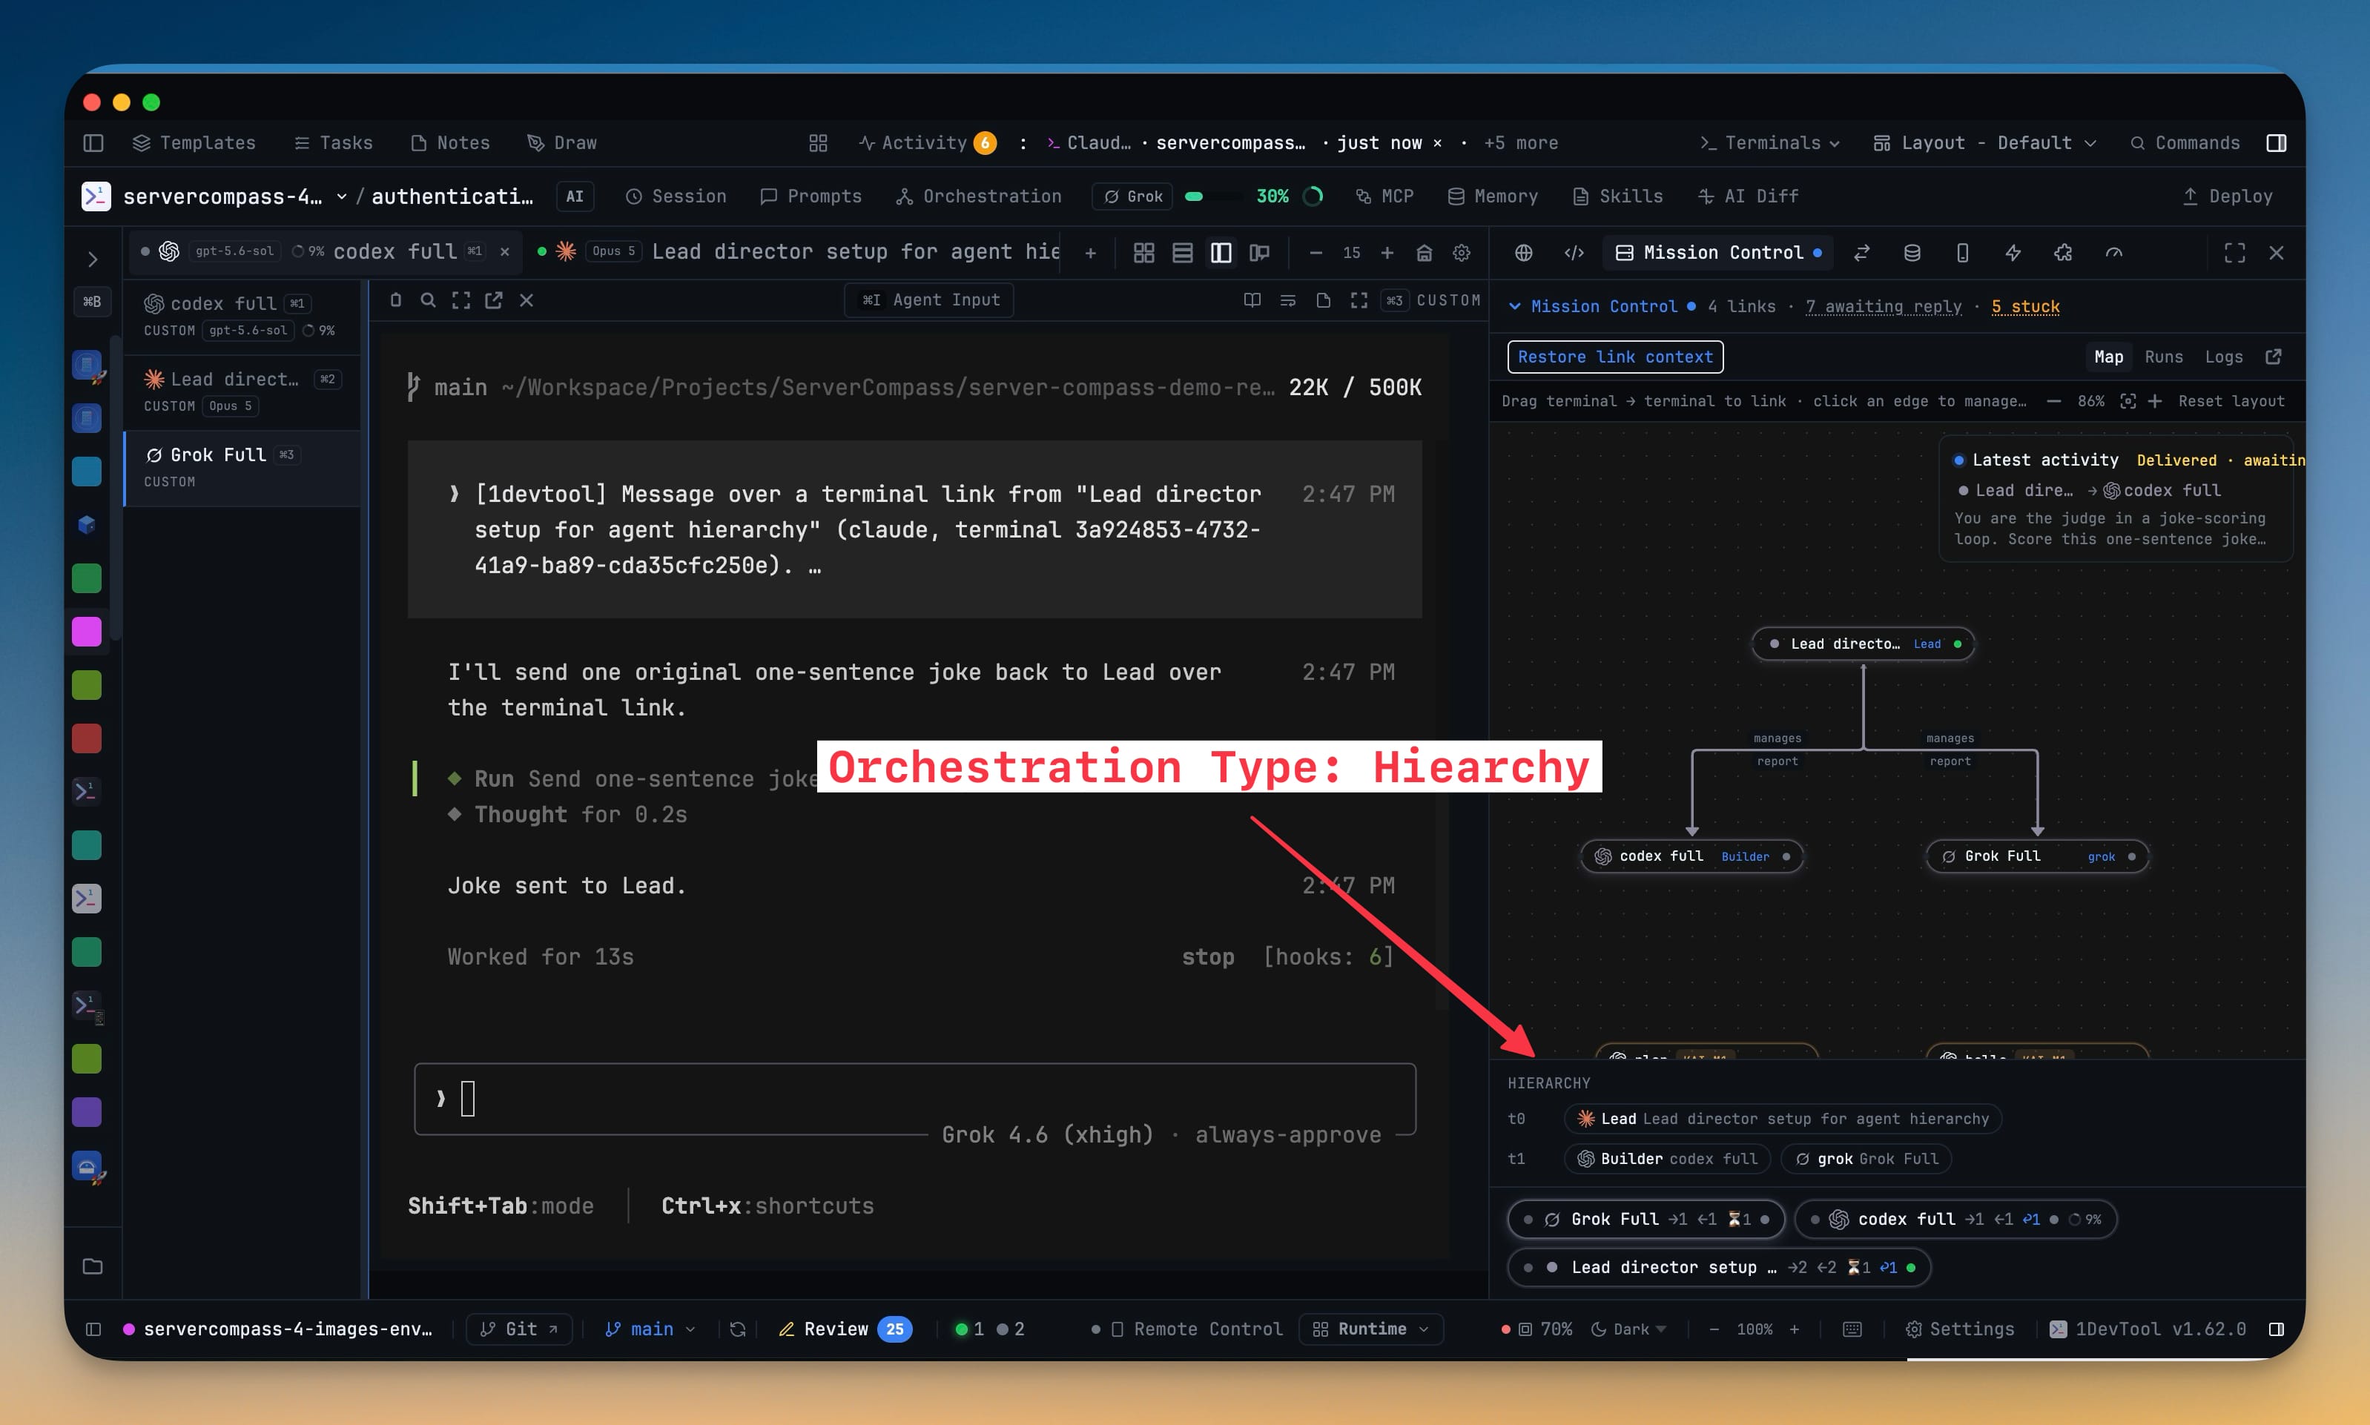Open the code brackets view icon
Image resolution: width=2370 pixels, height=1425 pixels.
coord(1574,253)
